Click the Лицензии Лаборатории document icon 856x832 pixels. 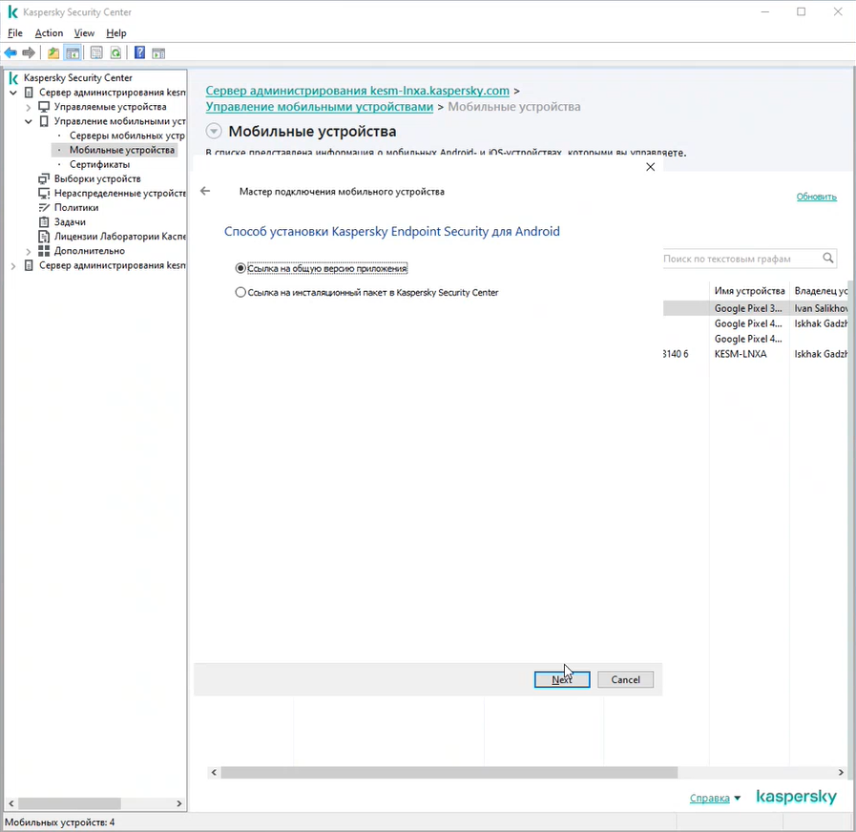(x=44, y=237)
